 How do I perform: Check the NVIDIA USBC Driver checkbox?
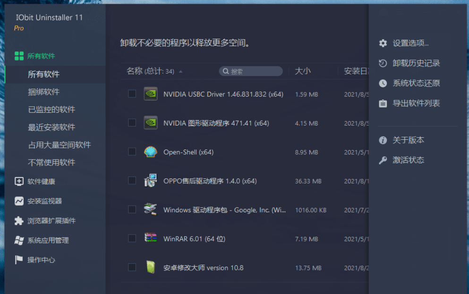point(132,94)
